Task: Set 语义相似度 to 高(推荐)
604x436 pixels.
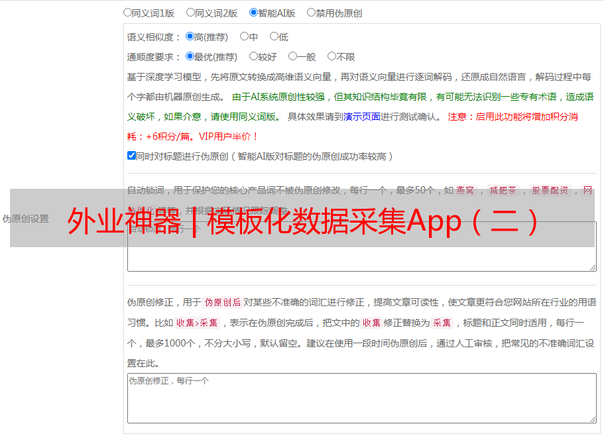Action: point(190,36)
